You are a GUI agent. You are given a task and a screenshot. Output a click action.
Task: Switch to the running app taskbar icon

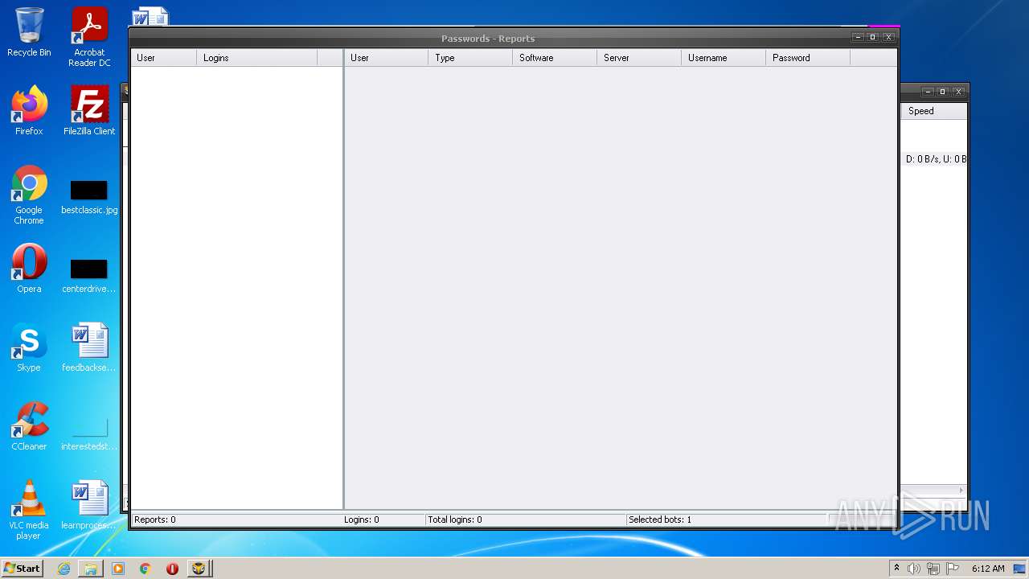[199, 569]
